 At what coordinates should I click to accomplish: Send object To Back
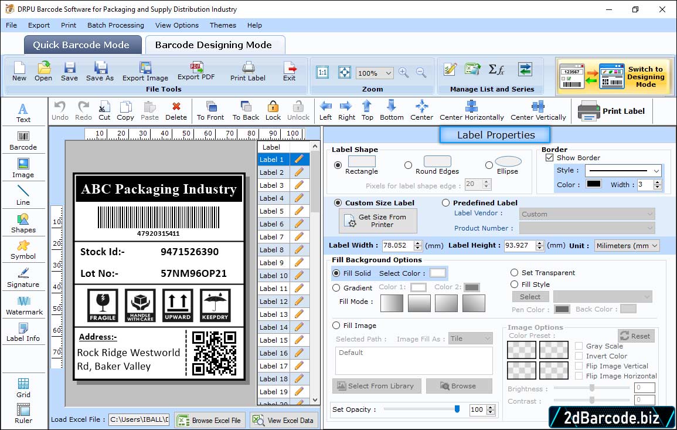click(x=246, y=111)
